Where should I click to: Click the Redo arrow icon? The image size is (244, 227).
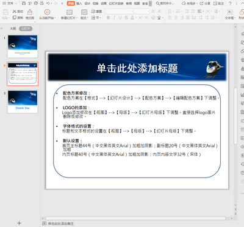56,4
